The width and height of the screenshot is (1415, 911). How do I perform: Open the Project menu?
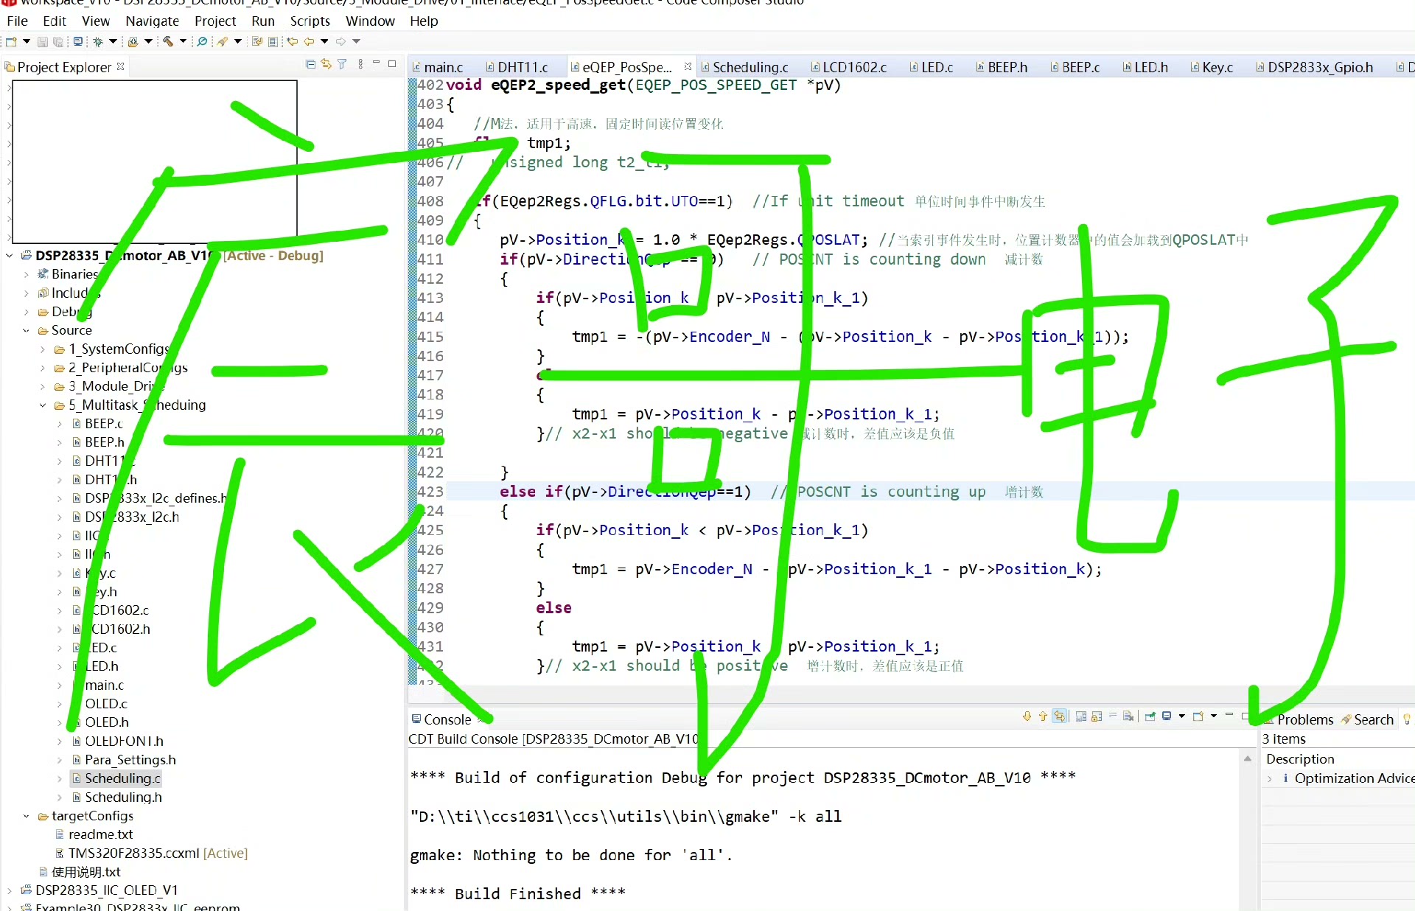click(214, 21)
